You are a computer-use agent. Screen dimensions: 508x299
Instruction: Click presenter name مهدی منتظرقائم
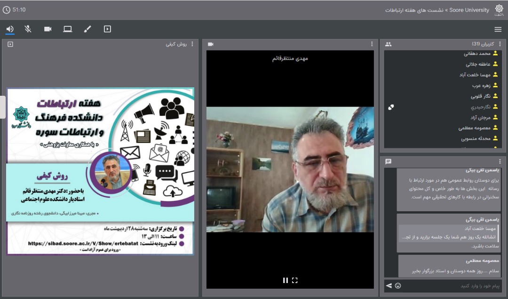click(290, 59)
